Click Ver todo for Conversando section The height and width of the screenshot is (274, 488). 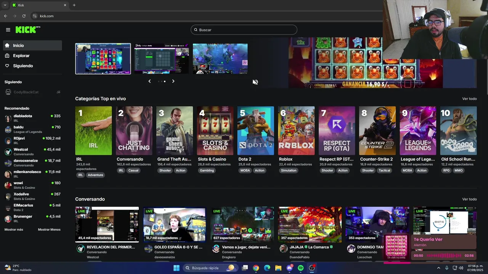click(469, 199)
